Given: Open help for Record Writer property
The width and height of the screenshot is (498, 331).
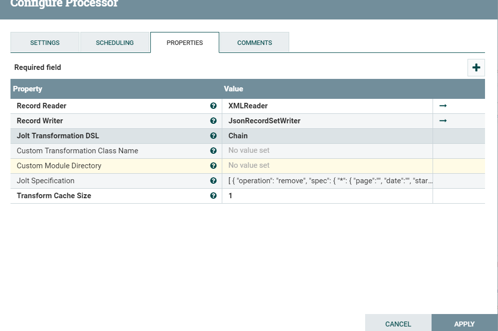Looking at the screenshot, I should (213, 121).
